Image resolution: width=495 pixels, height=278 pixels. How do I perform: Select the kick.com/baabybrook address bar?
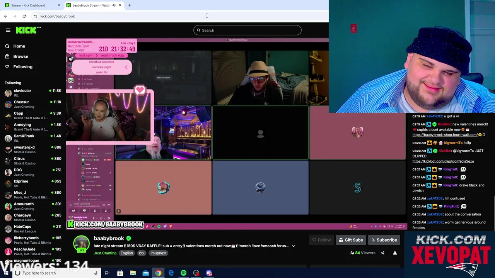[58, 16]
